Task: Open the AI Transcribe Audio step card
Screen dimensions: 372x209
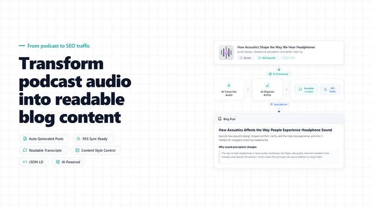Action: (x=229, y=89)
